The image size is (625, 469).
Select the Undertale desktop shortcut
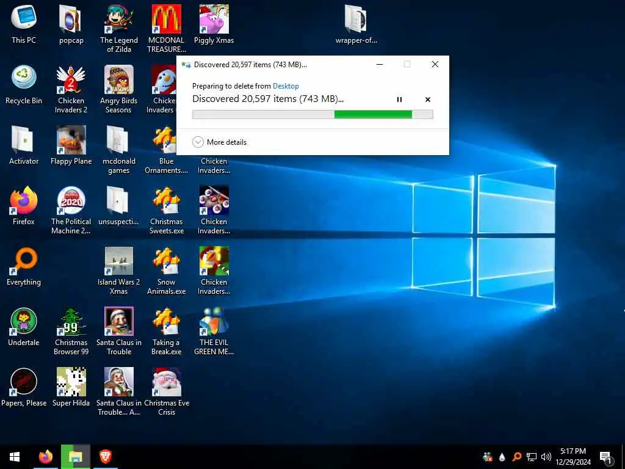[x=24, y=326]
